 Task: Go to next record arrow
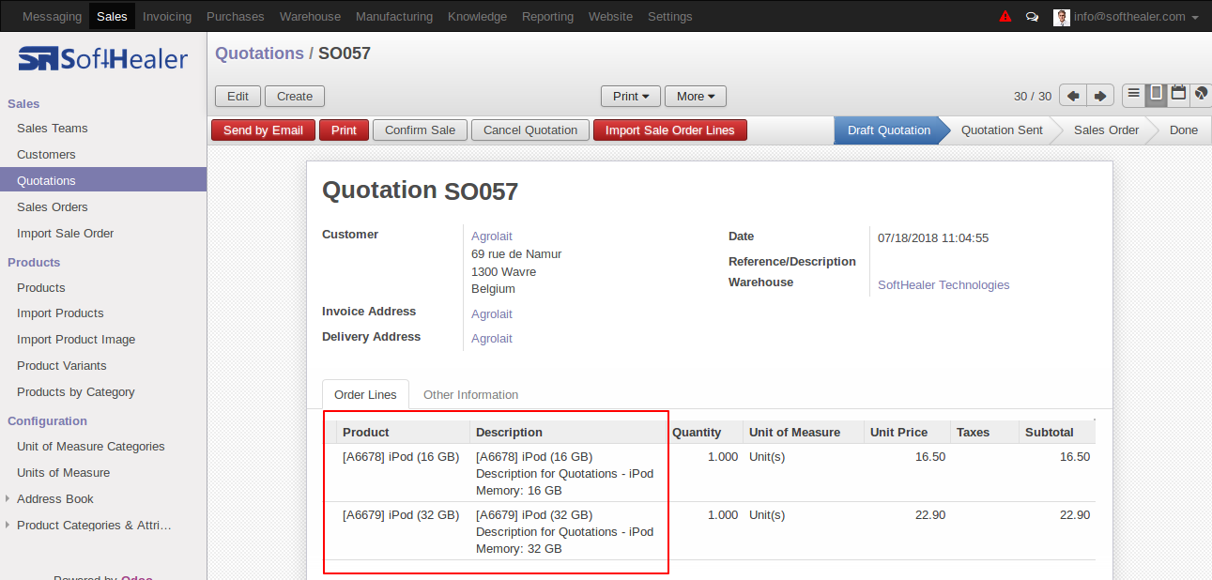tap(1100, 96)
